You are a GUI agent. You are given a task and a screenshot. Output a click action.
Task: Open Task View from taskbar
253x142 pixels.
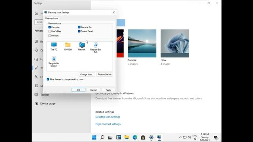tap(110, 137)
